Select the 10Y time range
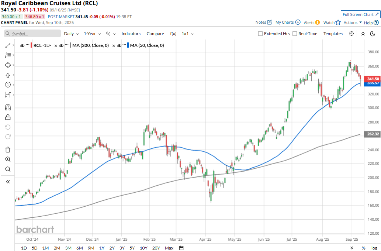 [143, 248]
